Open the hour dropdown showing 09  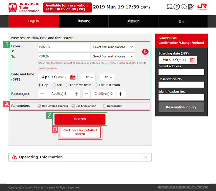(x=88, y=77)
